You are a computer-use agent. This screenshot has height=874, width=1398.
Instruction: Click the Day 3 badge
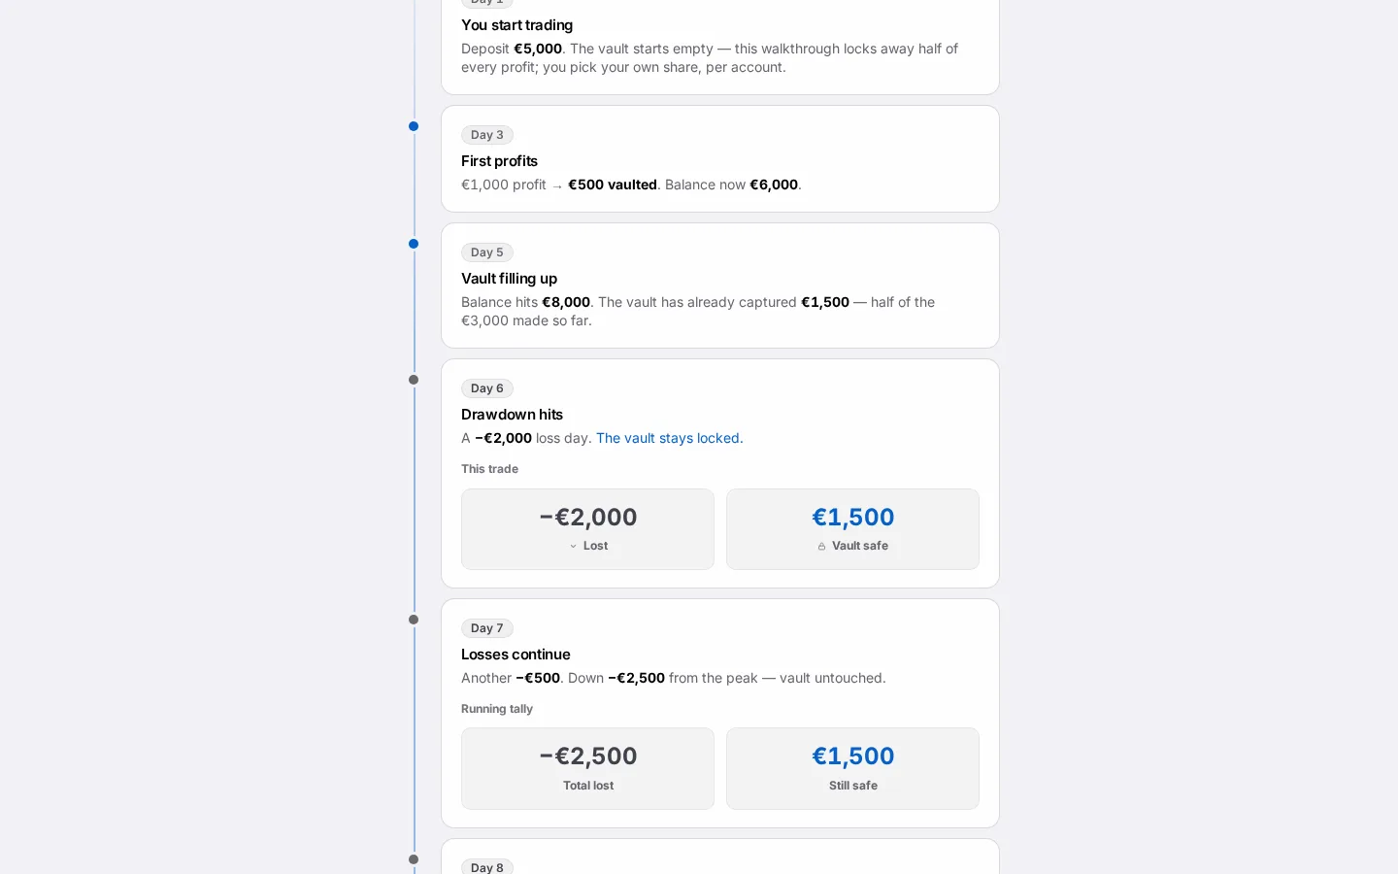487,135
